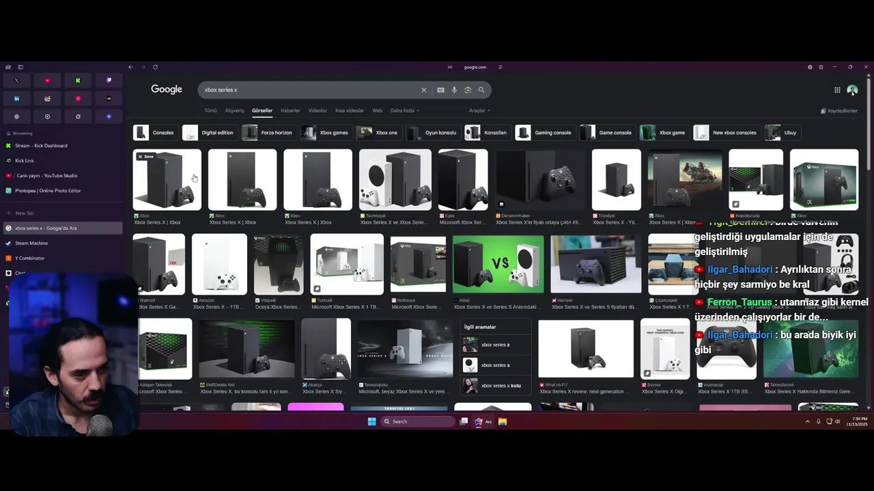The height and width of the screenshot is (491, 874).
Task: Copy link icon left of google.com
Action: (450, 67)
